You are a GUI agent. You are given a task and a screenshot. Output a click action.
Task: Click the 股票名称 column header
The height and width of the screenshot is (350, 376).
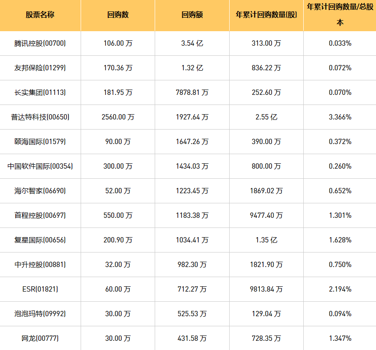coord(40,15)
